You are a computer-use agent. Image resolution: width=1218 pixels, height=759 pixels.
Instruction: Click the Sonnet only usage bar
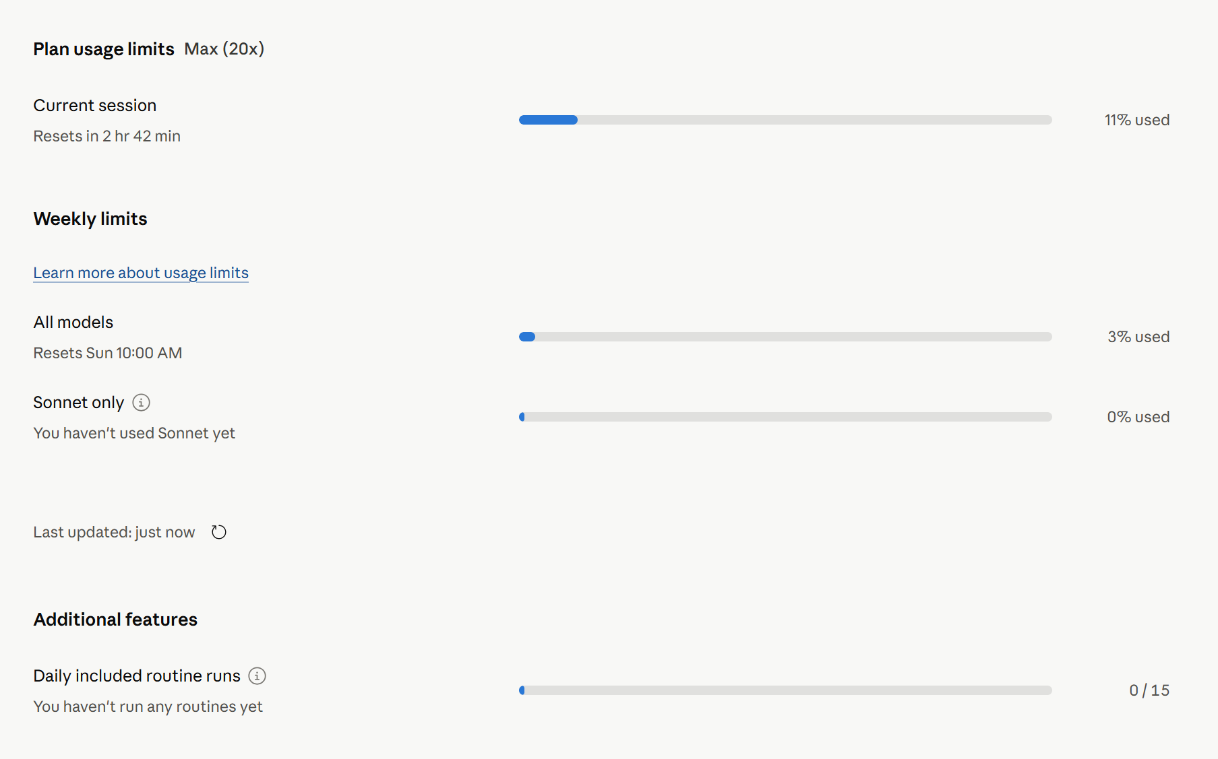click(x=785, y=417)
